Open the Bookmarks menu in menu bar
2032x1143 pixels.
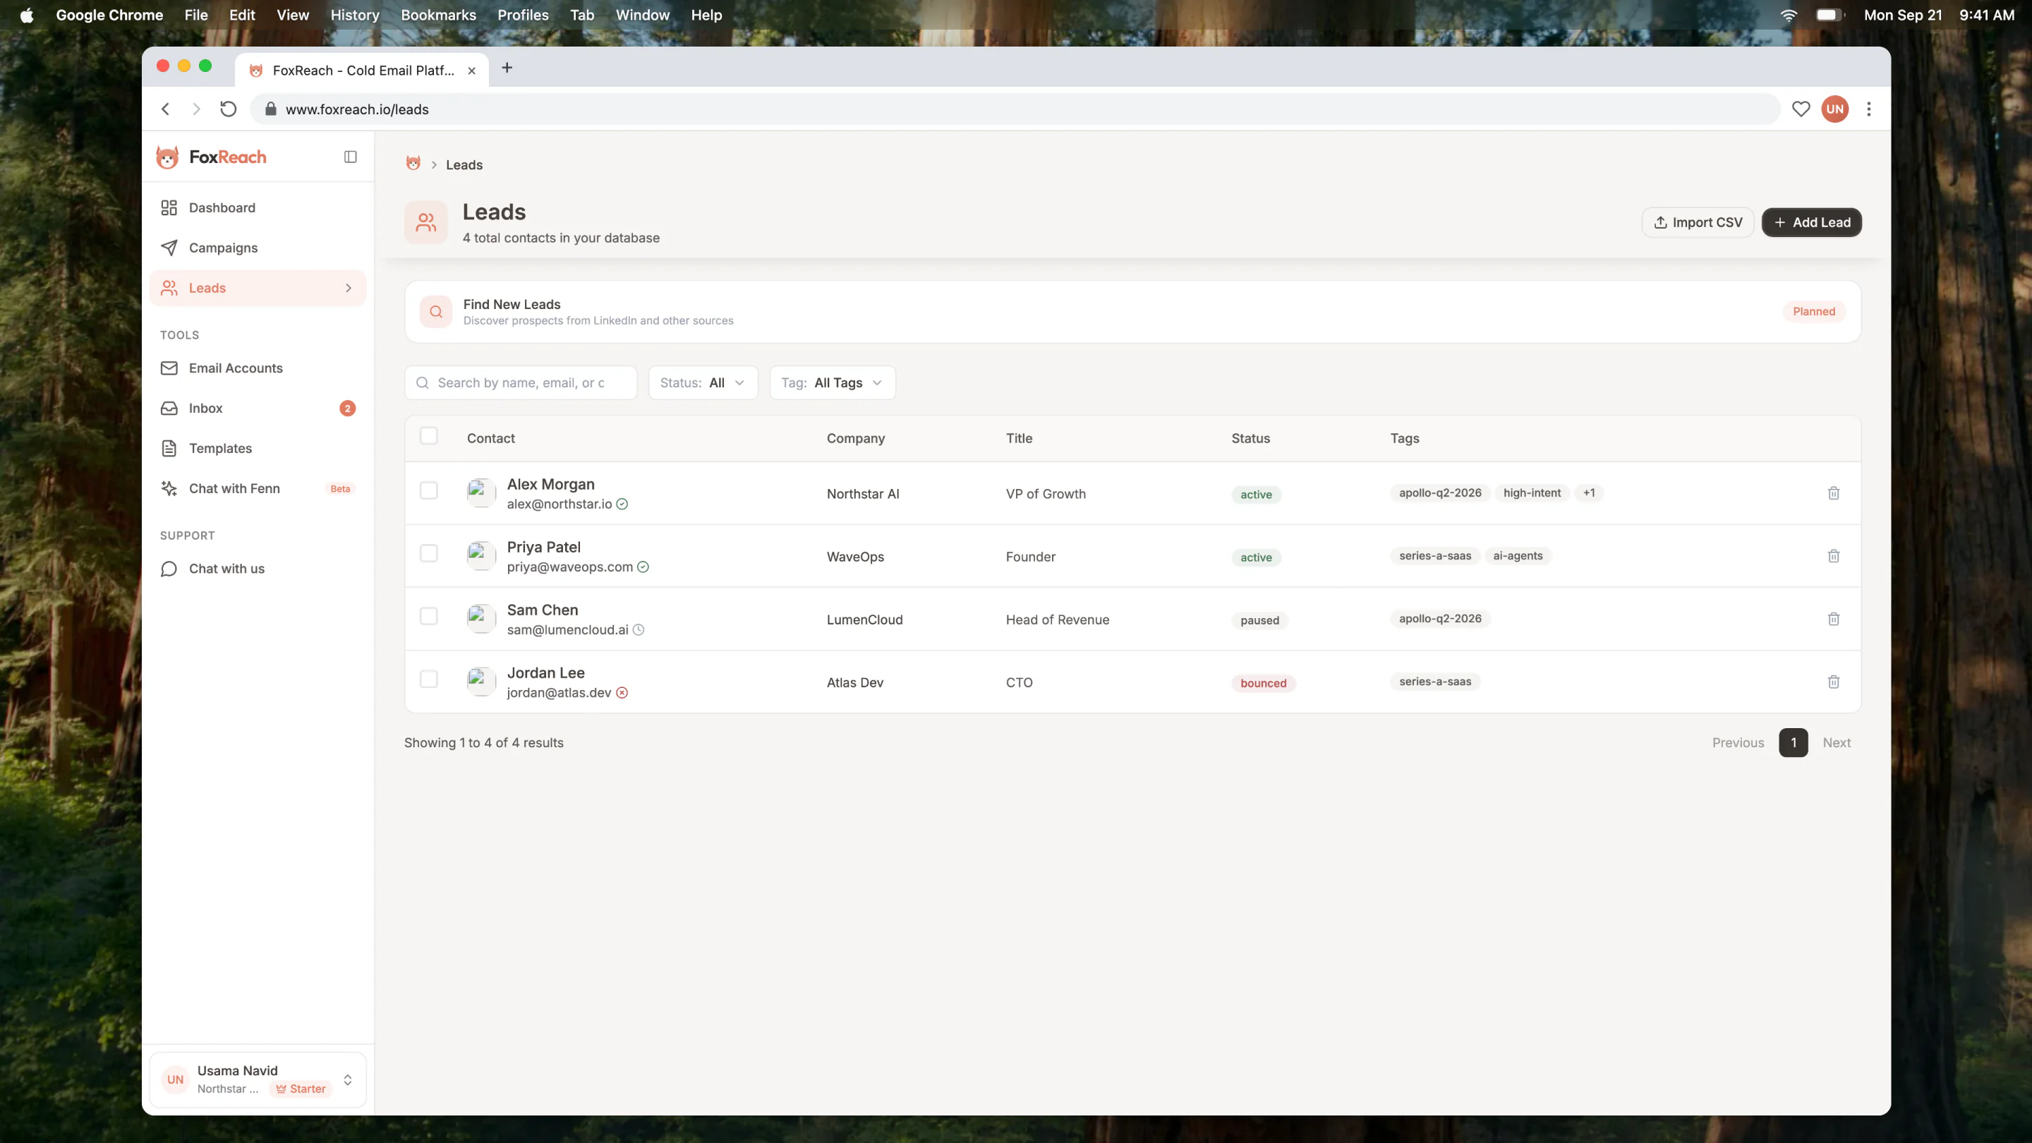pos(439,15)
